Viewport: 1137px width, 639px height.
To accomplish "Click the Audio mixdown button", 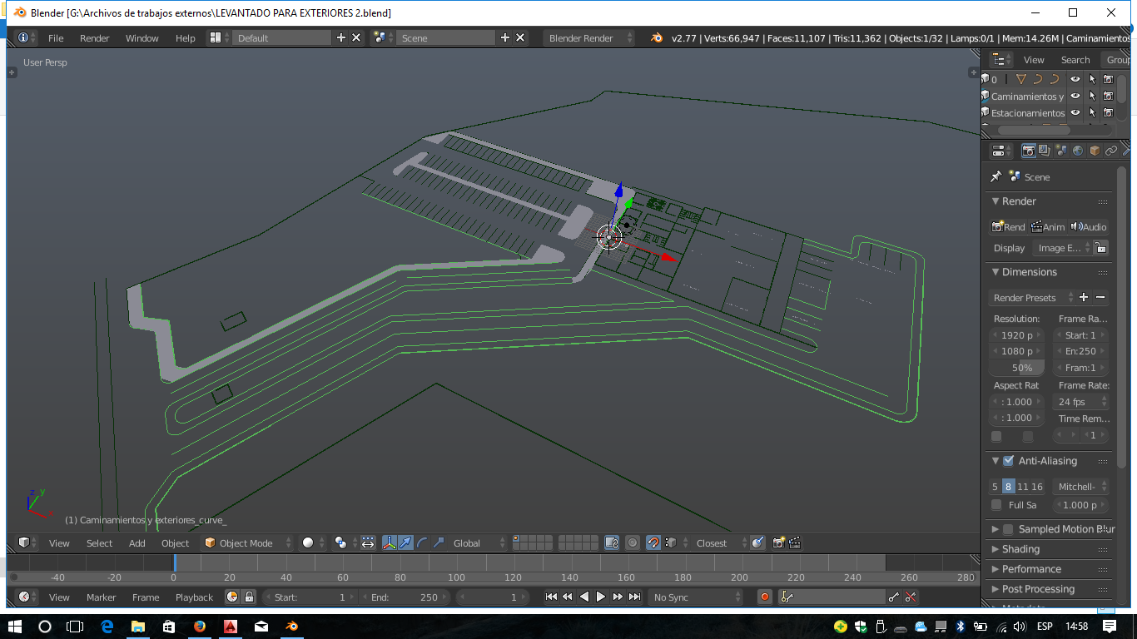I will [1089, 226].
